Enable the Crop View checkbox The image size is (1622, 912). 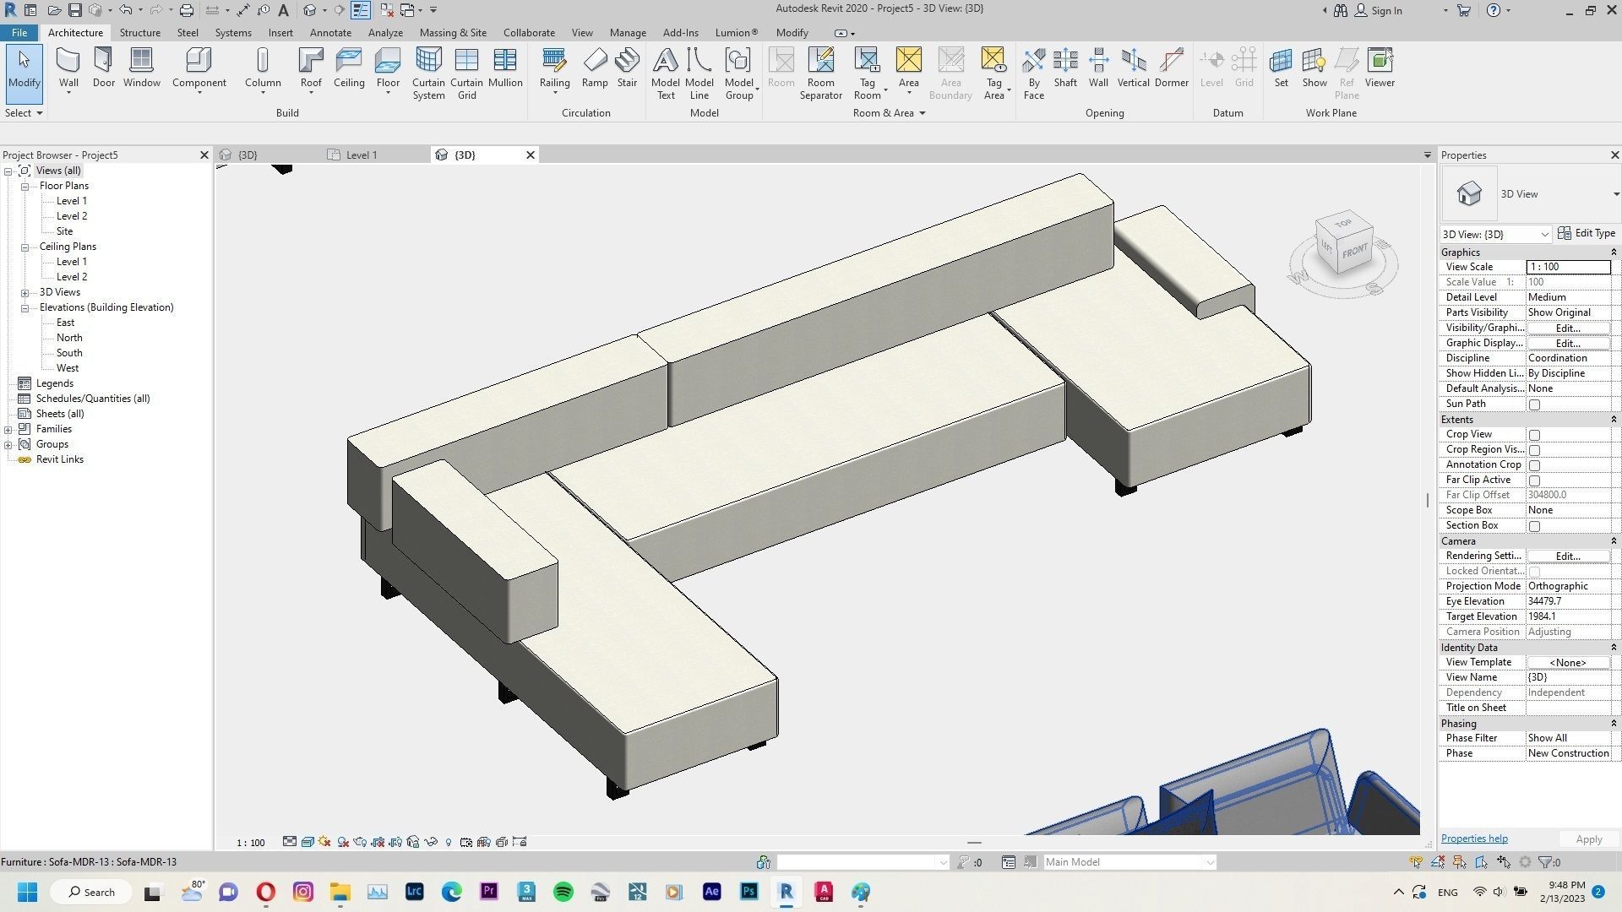point(1534,435)
